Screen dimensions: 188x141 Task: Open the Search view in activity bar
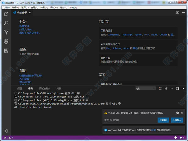pyautogui.click(x=6, y=23)
